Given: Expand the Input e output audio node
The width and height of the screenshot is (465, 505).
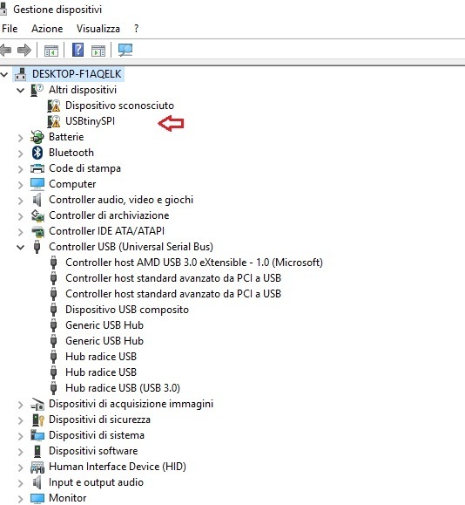Looking at the screenshot, I should pos(21,483).
